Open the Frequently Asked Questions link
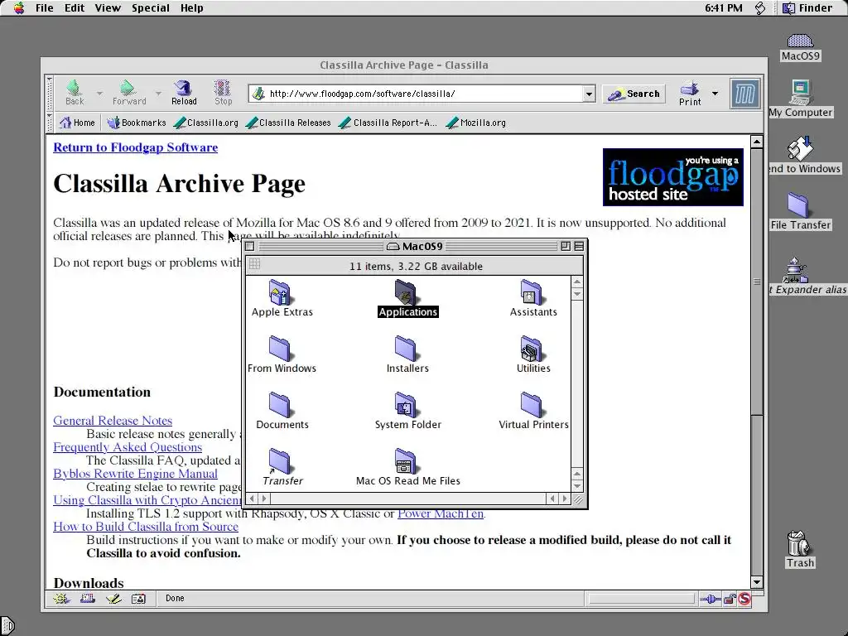Screen dimensions: 848x636 pyautogui.click(x=128, y=447)
